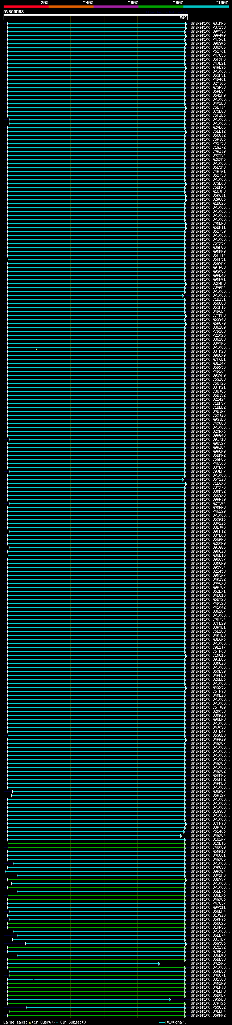Screen dimensions: 232x1025
Task: Choose UniRef100_Q95V34 from the list
Action: click(208, 567)
